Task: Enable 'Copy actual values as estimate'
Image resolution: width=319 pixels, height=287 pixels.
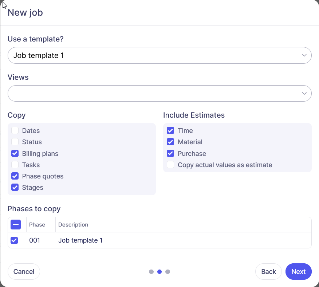Action: coord(170,165)
